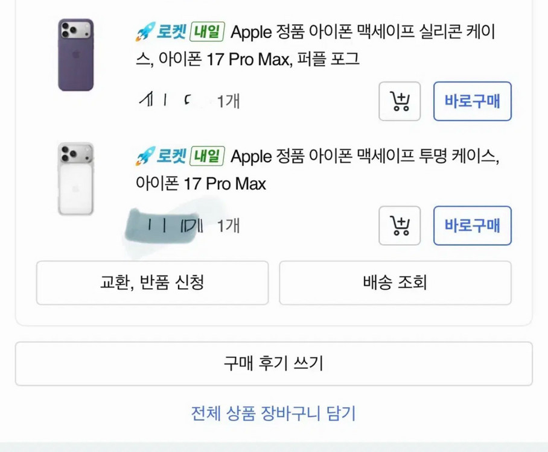Open 배송 조회 to track the delivery

pyautogui.click(x=396, y=283)
